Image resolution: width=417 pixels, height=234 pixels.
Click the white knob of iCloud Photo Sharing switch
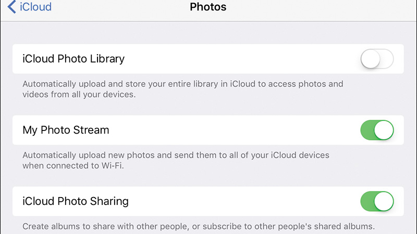click(x=384, y=201)
